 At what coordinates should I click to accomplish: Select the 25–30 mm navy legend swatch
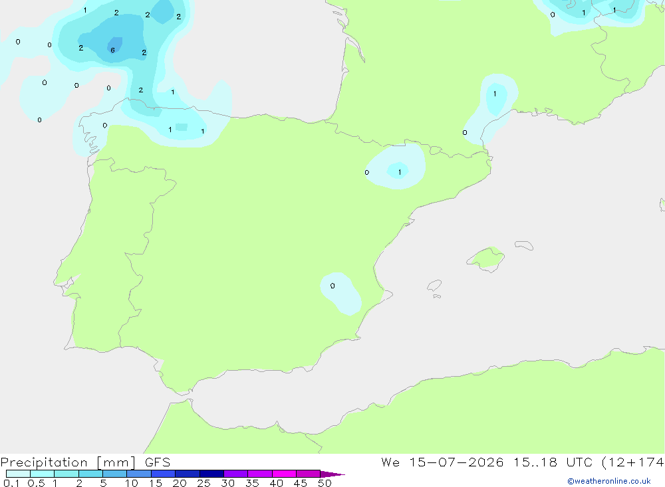click(211, 474)
